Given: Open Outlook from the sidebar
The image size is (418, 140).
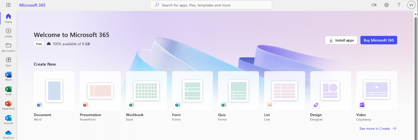Looking at the screenshot, I should pos(8,120).
